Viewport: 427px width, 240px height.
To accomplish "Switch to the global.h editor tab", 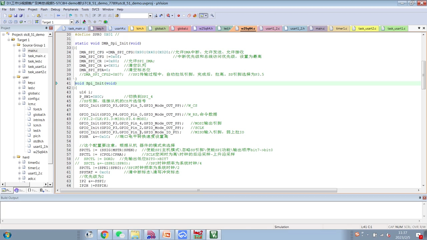I will coord(157,28).
